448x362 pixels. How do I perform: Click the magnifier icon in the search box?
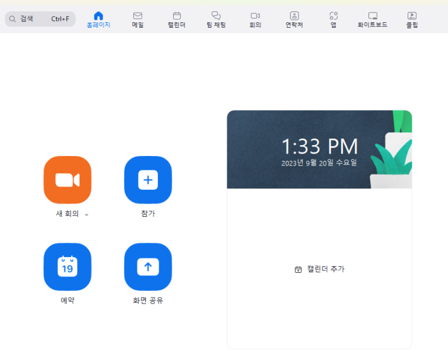click(12, 19)
